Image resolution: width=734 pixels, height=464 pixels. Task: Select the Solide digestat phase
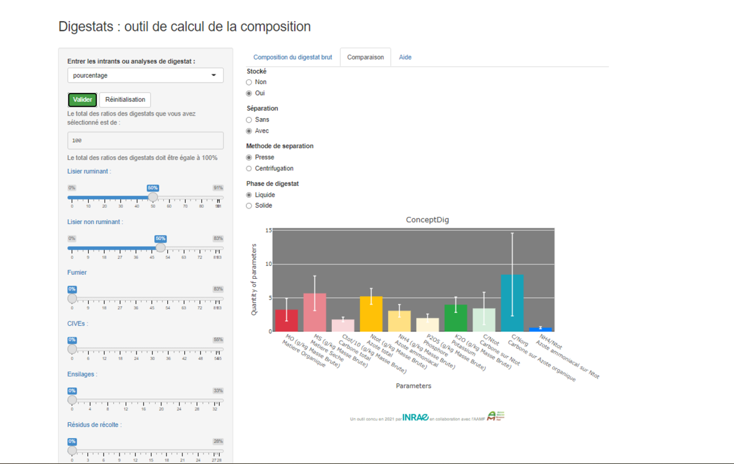pyautogui.click(x=249, y=206)
